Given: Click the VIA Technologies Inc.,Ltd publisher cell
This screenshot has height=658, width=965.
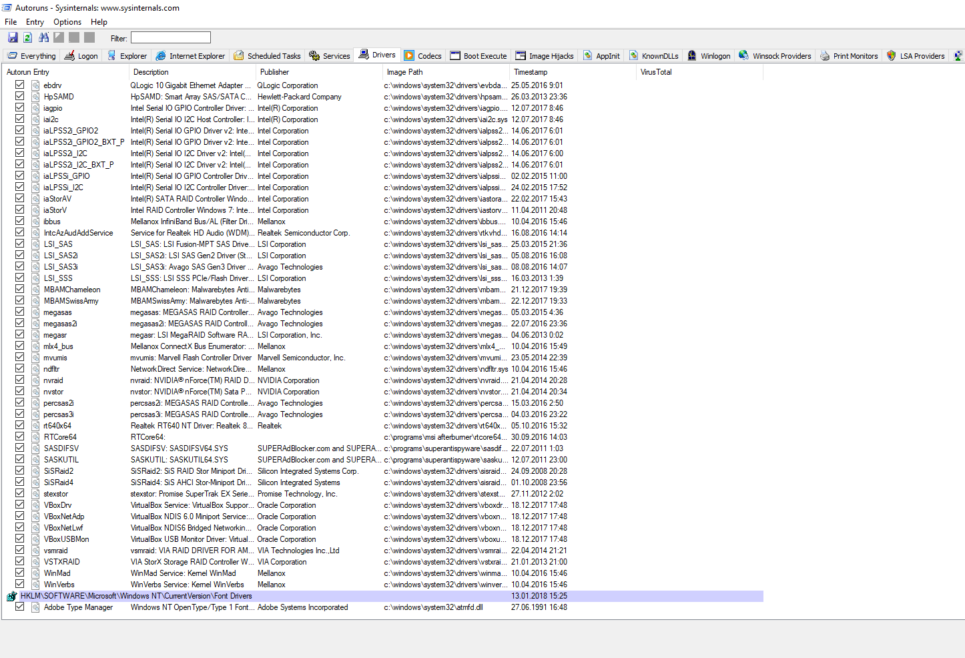Looking at the screenshot, I should [298, 551].
